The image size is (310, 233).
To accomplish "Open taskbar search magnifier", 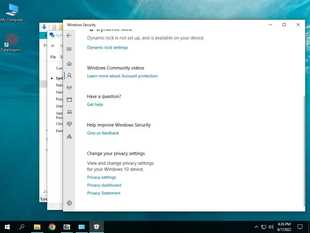I will (22, 227).
